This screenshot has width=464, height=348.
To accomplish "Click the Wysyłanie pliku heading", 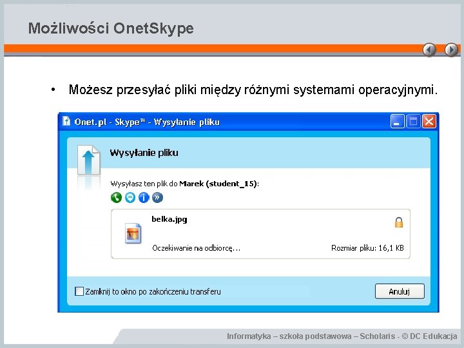I will coord(144,153).
